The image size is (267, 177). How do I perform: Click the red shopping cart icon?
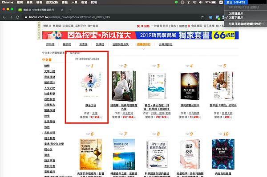coord(138,26)
